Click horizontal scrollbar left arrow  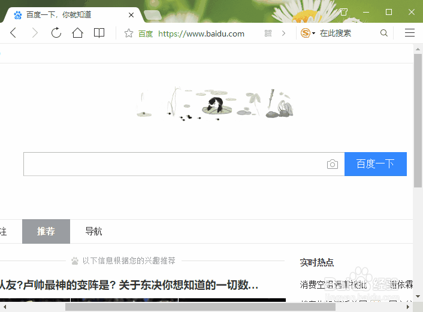(5, 307)
